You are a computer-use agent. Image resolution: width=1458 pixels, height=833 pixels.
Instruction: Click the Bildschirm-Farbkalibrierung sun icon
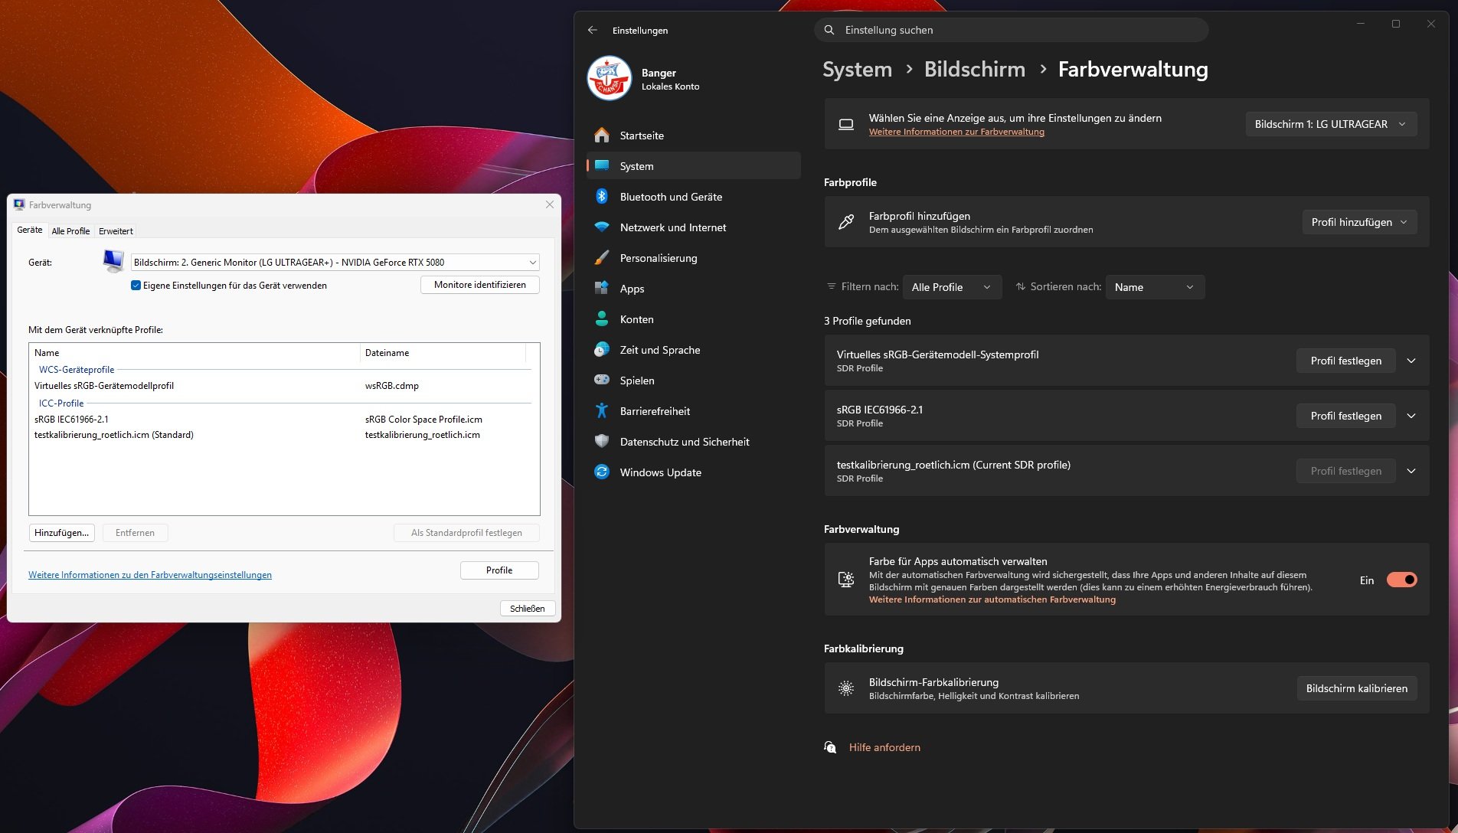(x=846, y=688)
